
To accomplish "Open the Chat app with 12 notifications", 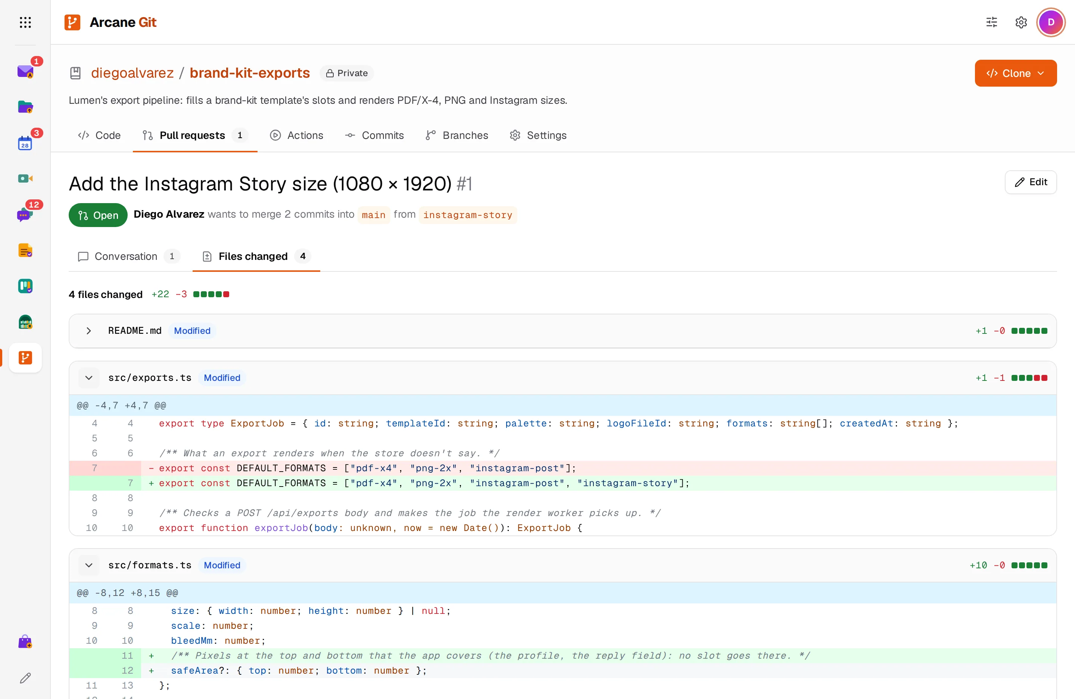I will (25, 214).
